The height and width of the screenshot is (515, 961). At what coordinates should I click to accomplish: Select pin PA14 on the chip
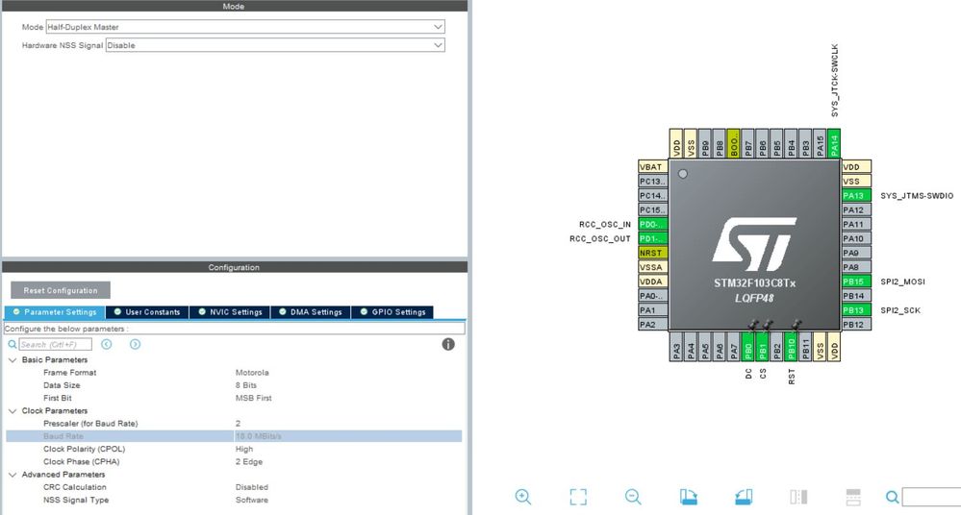tap(833, 144)
